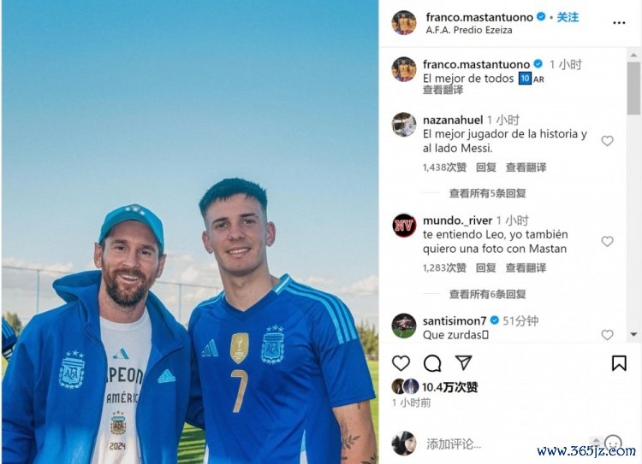The image size is (642, 464).
Task: Focus the add comment input field
Action: 508,444
